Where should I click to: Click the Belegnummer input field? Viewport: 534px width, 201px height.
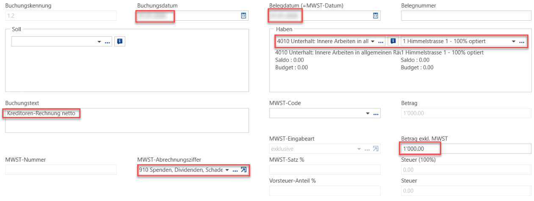(466, 16)
